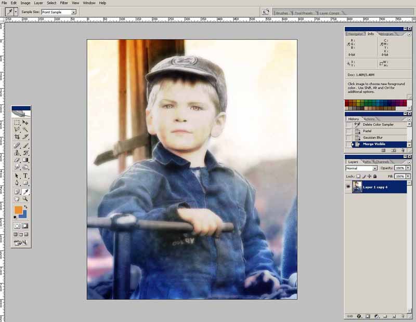The image size is (416, 322).
Task: Toggle lock image pixels
Action: point(364,176)
